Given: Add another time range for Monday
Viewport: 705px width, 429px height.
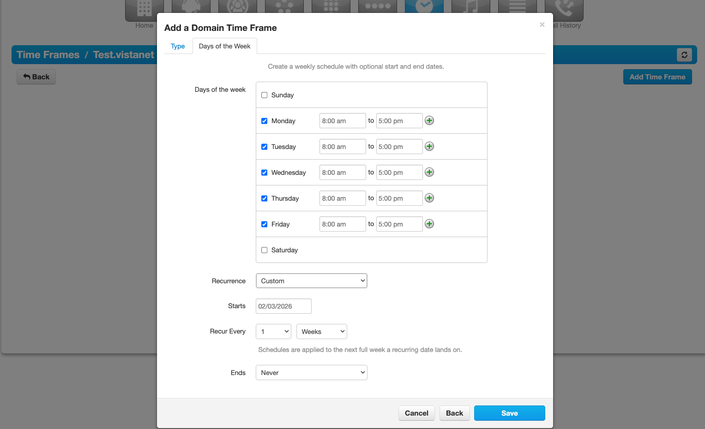Looking at the screenshot, I should pyautogui.click(x=429, y=120).
